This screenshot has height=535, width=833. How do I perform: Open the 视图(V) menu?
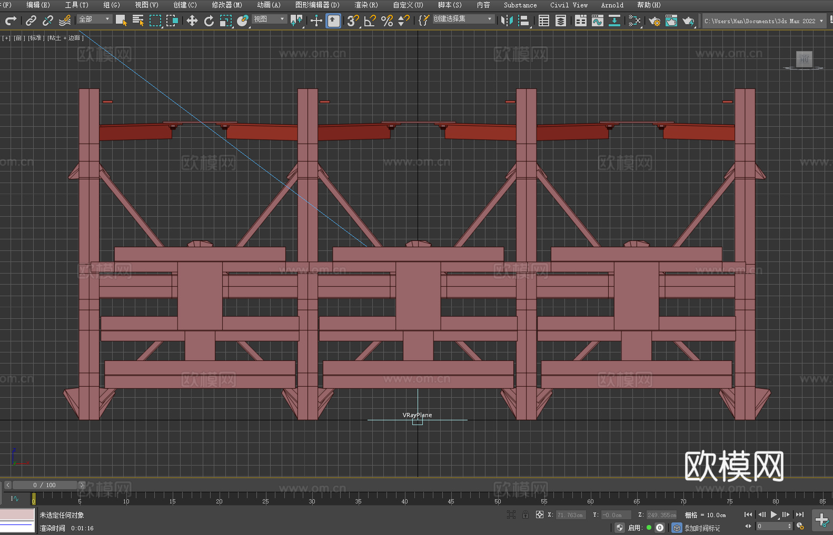[146, 5]
